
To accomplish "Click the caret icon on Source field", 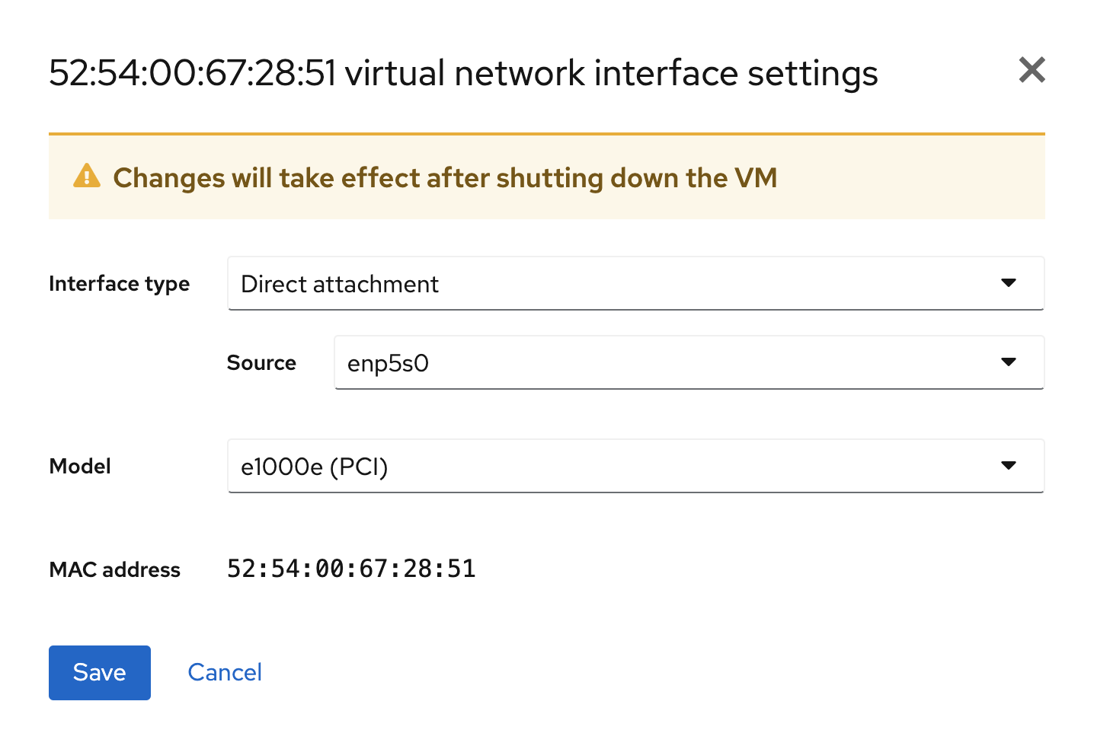I will [1009, 362].
